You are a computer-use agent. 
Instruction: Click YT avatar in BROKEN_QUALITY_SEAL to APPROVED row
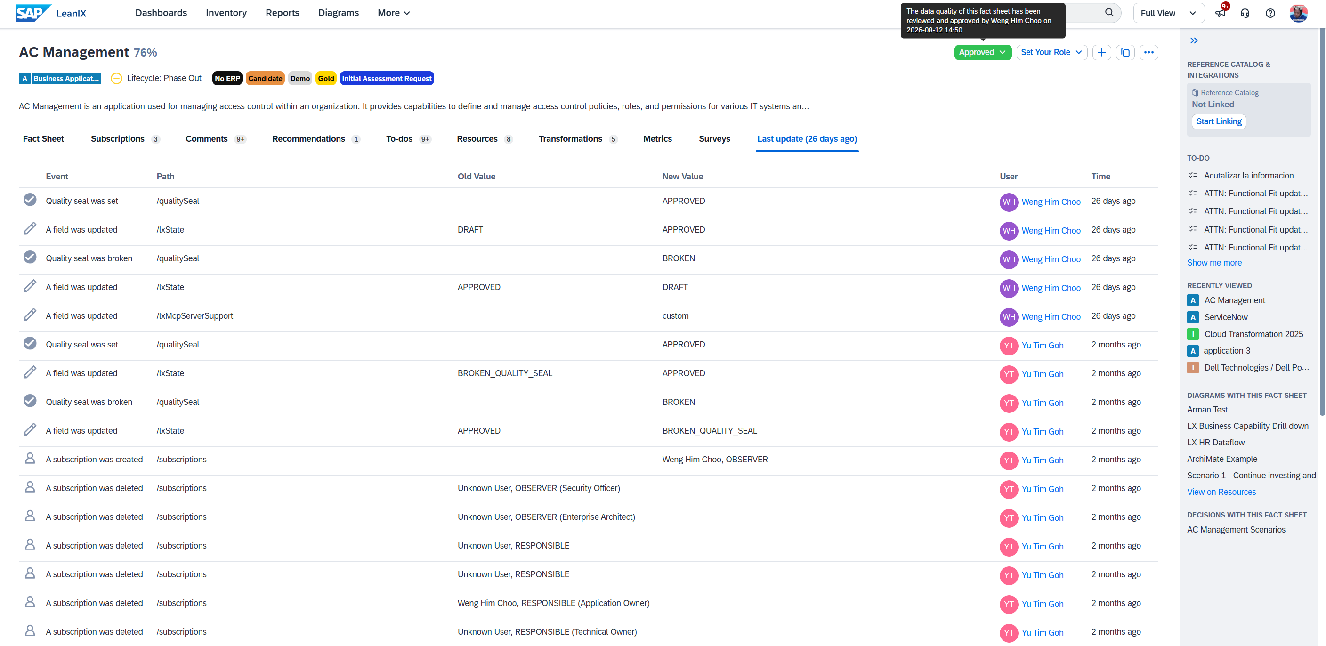(1009, 374)
